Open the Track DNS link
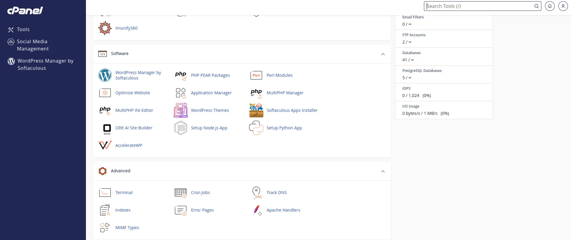The image size is (571, 240). tap(277, 193)
